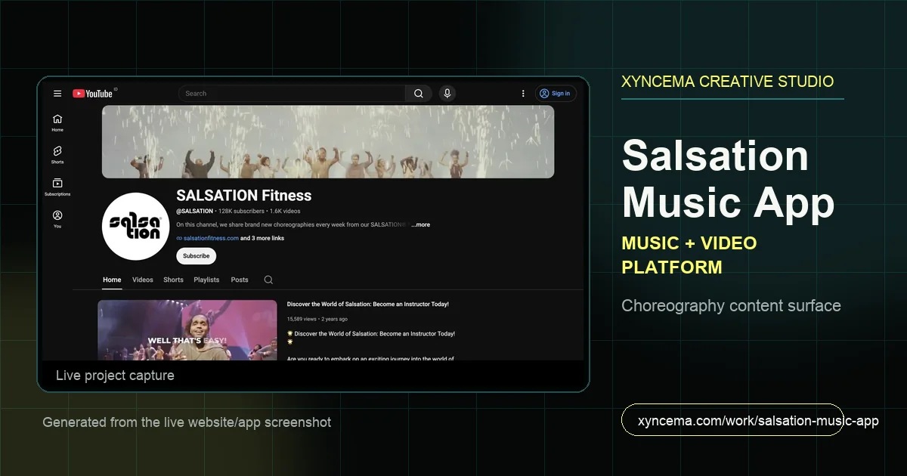Image resolution: width=907 pixels, height=476 pixels.
Task: Open the YouTube hamburger guide menu
Action: [x=57, y=94]
